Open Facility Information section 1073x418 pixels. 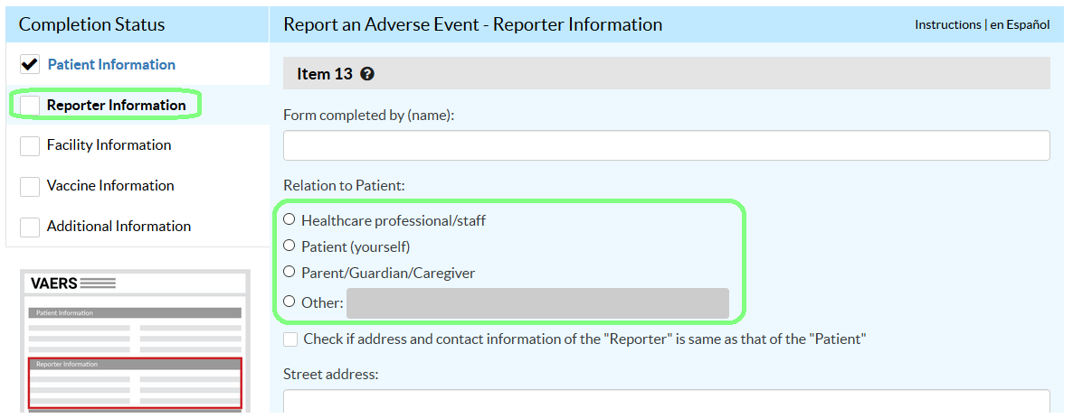109,144
